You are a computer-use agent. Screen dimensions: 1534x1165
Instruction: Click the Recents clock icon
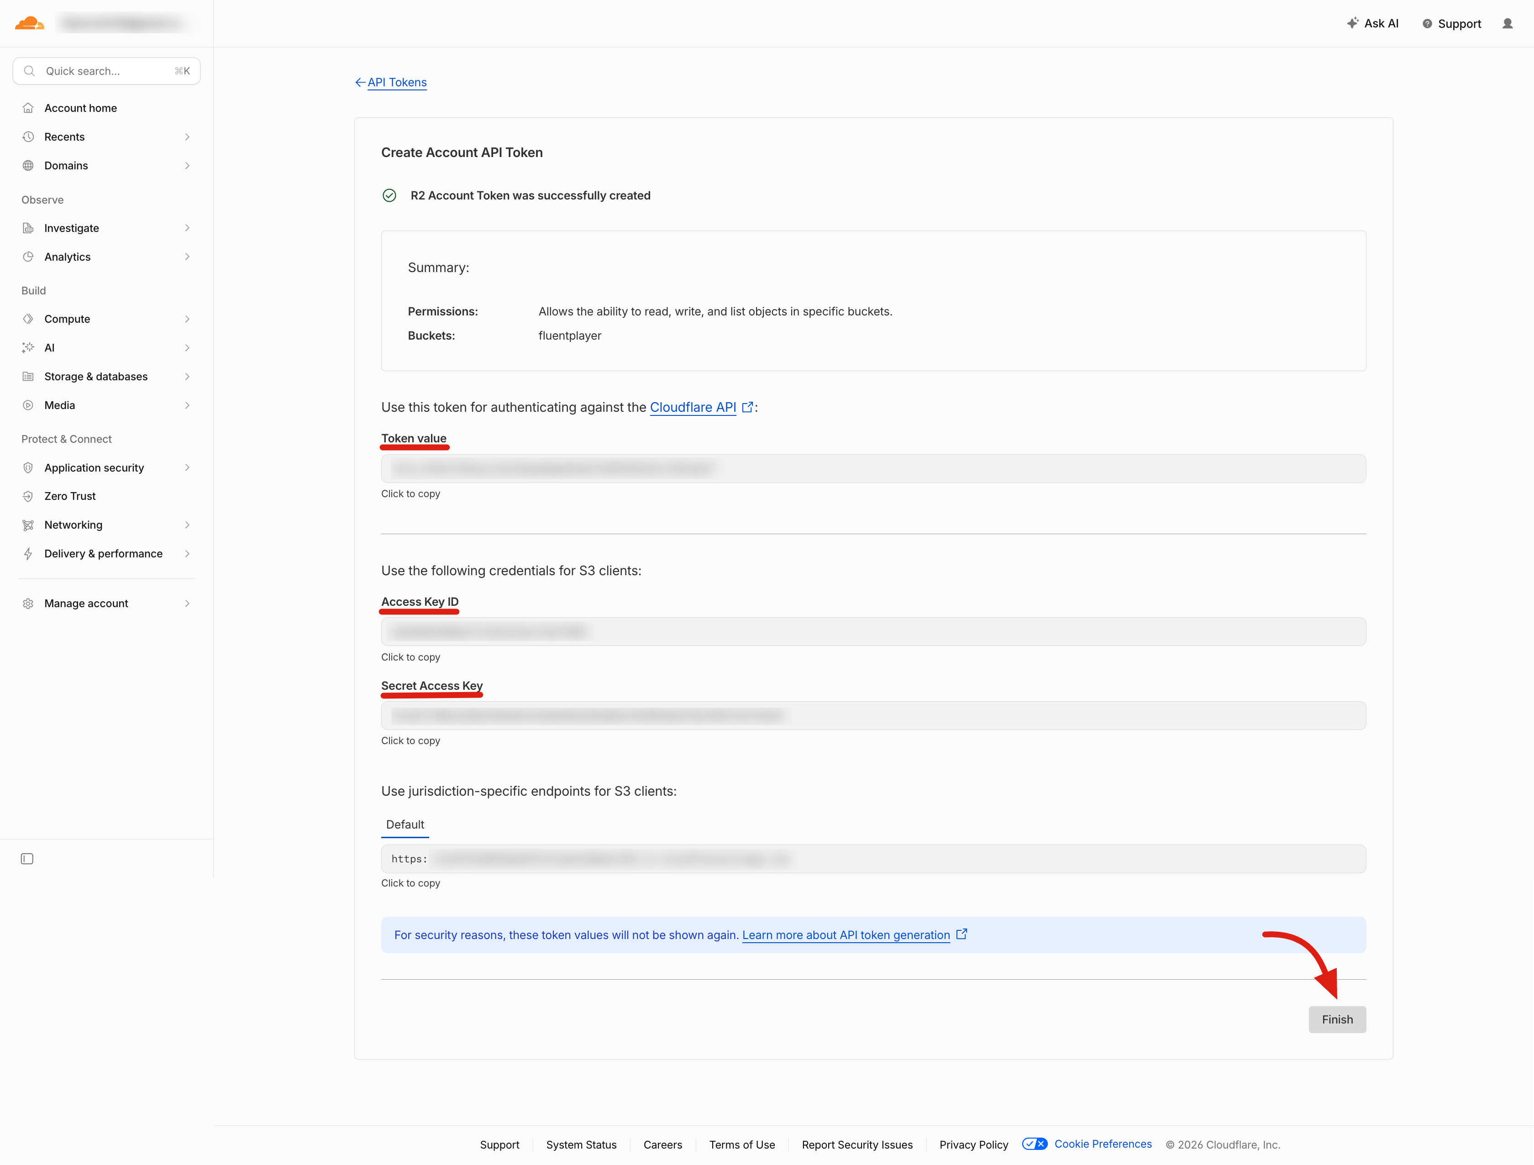tap(28, 136)
